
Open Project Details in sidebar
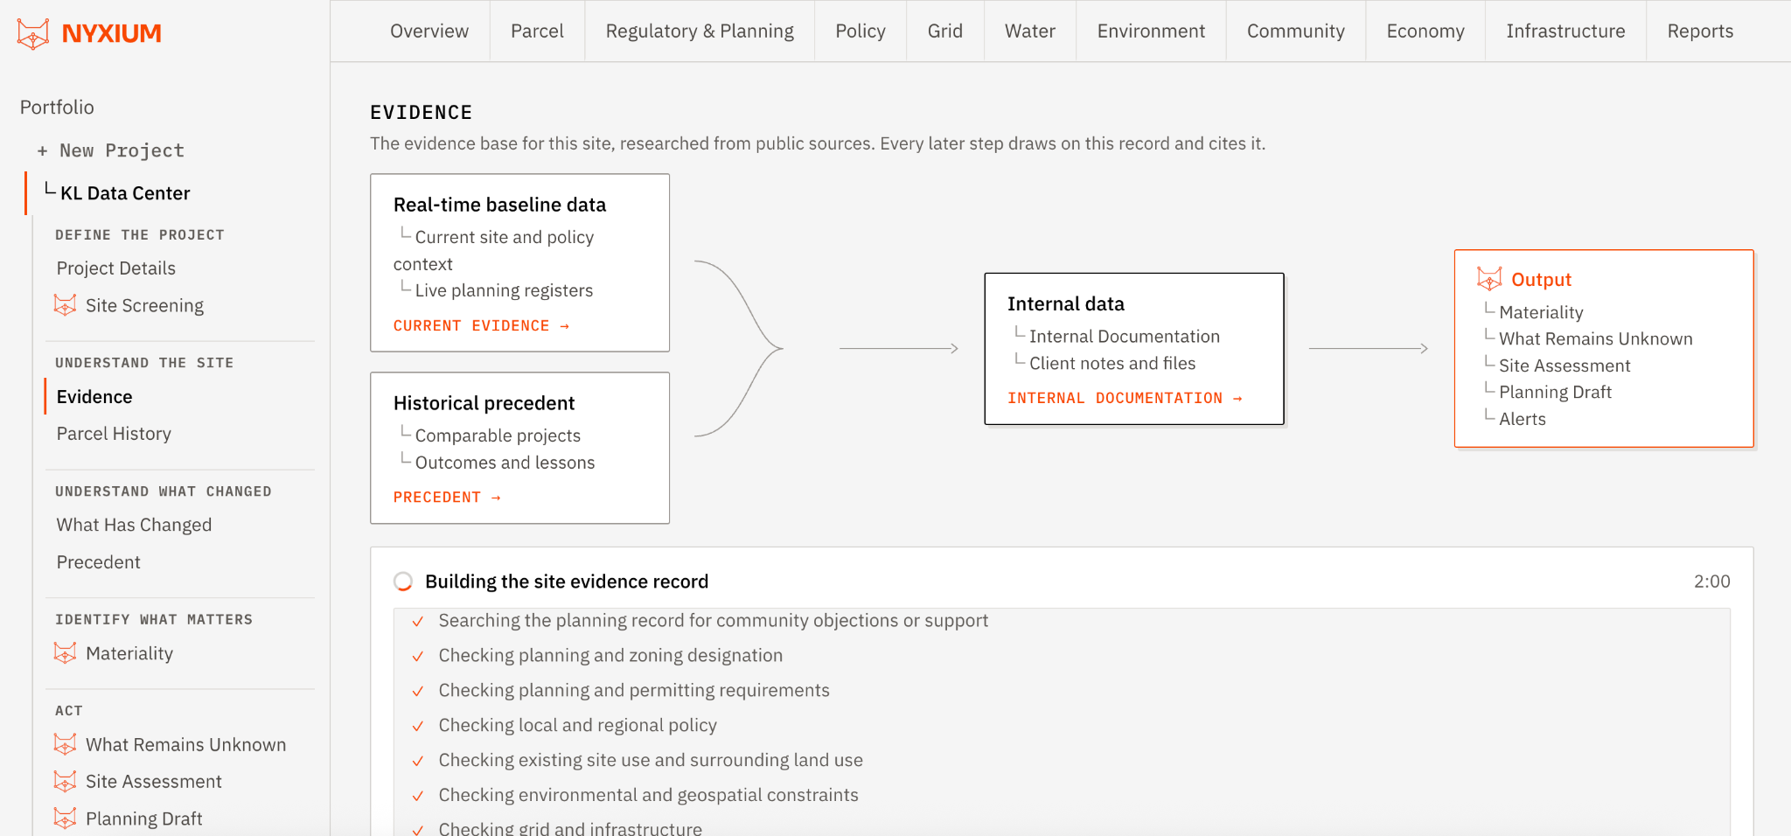point(116,268)
